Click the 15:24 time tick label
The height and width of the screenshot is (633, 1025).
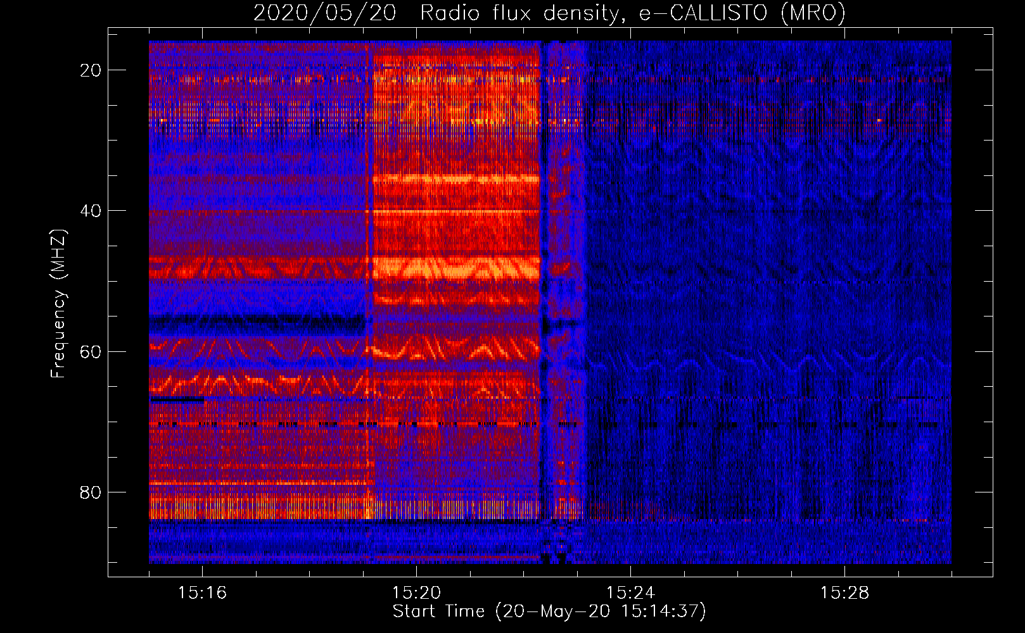630,592
